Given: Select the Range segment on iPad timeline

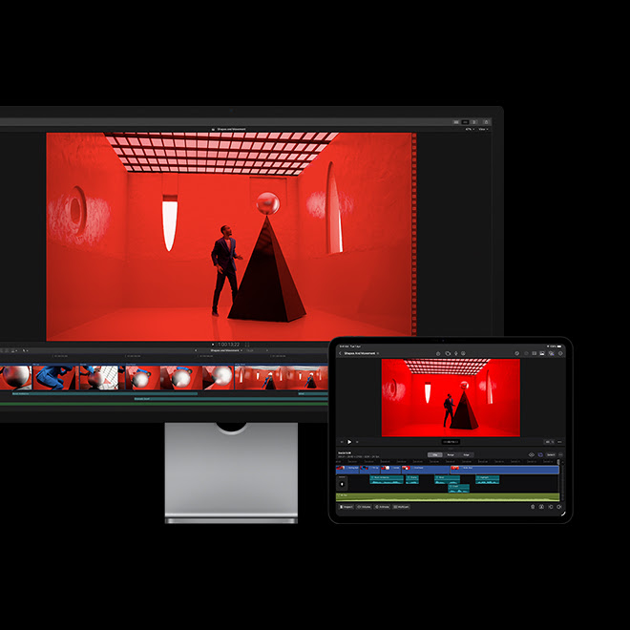Looking at the screenshot, I should click(451, 454).
